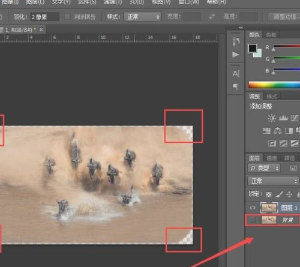
Task: Open the 图层(L) menu
Action: pos(35,2)
